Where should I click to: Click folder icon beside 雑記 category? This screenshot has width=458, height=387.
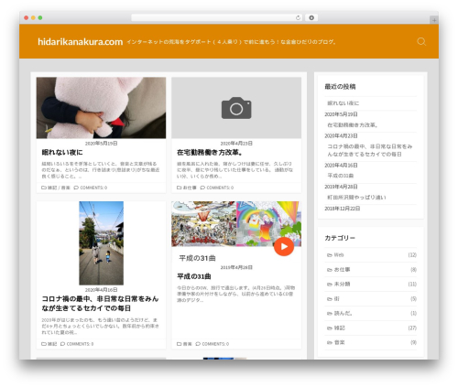(330, 328)
